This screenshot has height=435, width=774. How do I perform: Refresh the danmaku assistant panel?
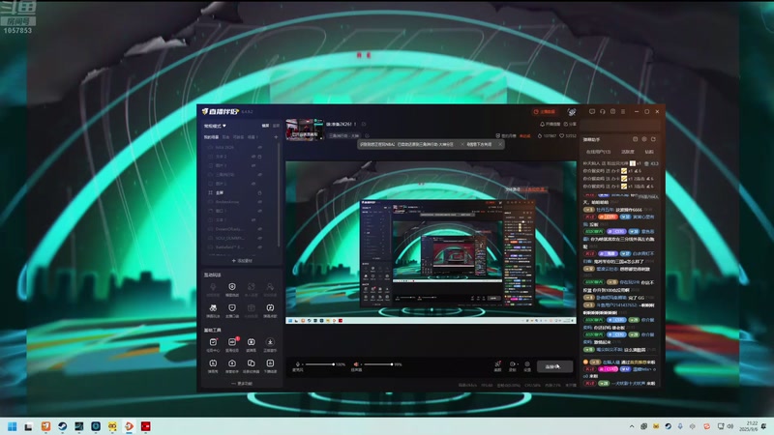coord(653,139)
